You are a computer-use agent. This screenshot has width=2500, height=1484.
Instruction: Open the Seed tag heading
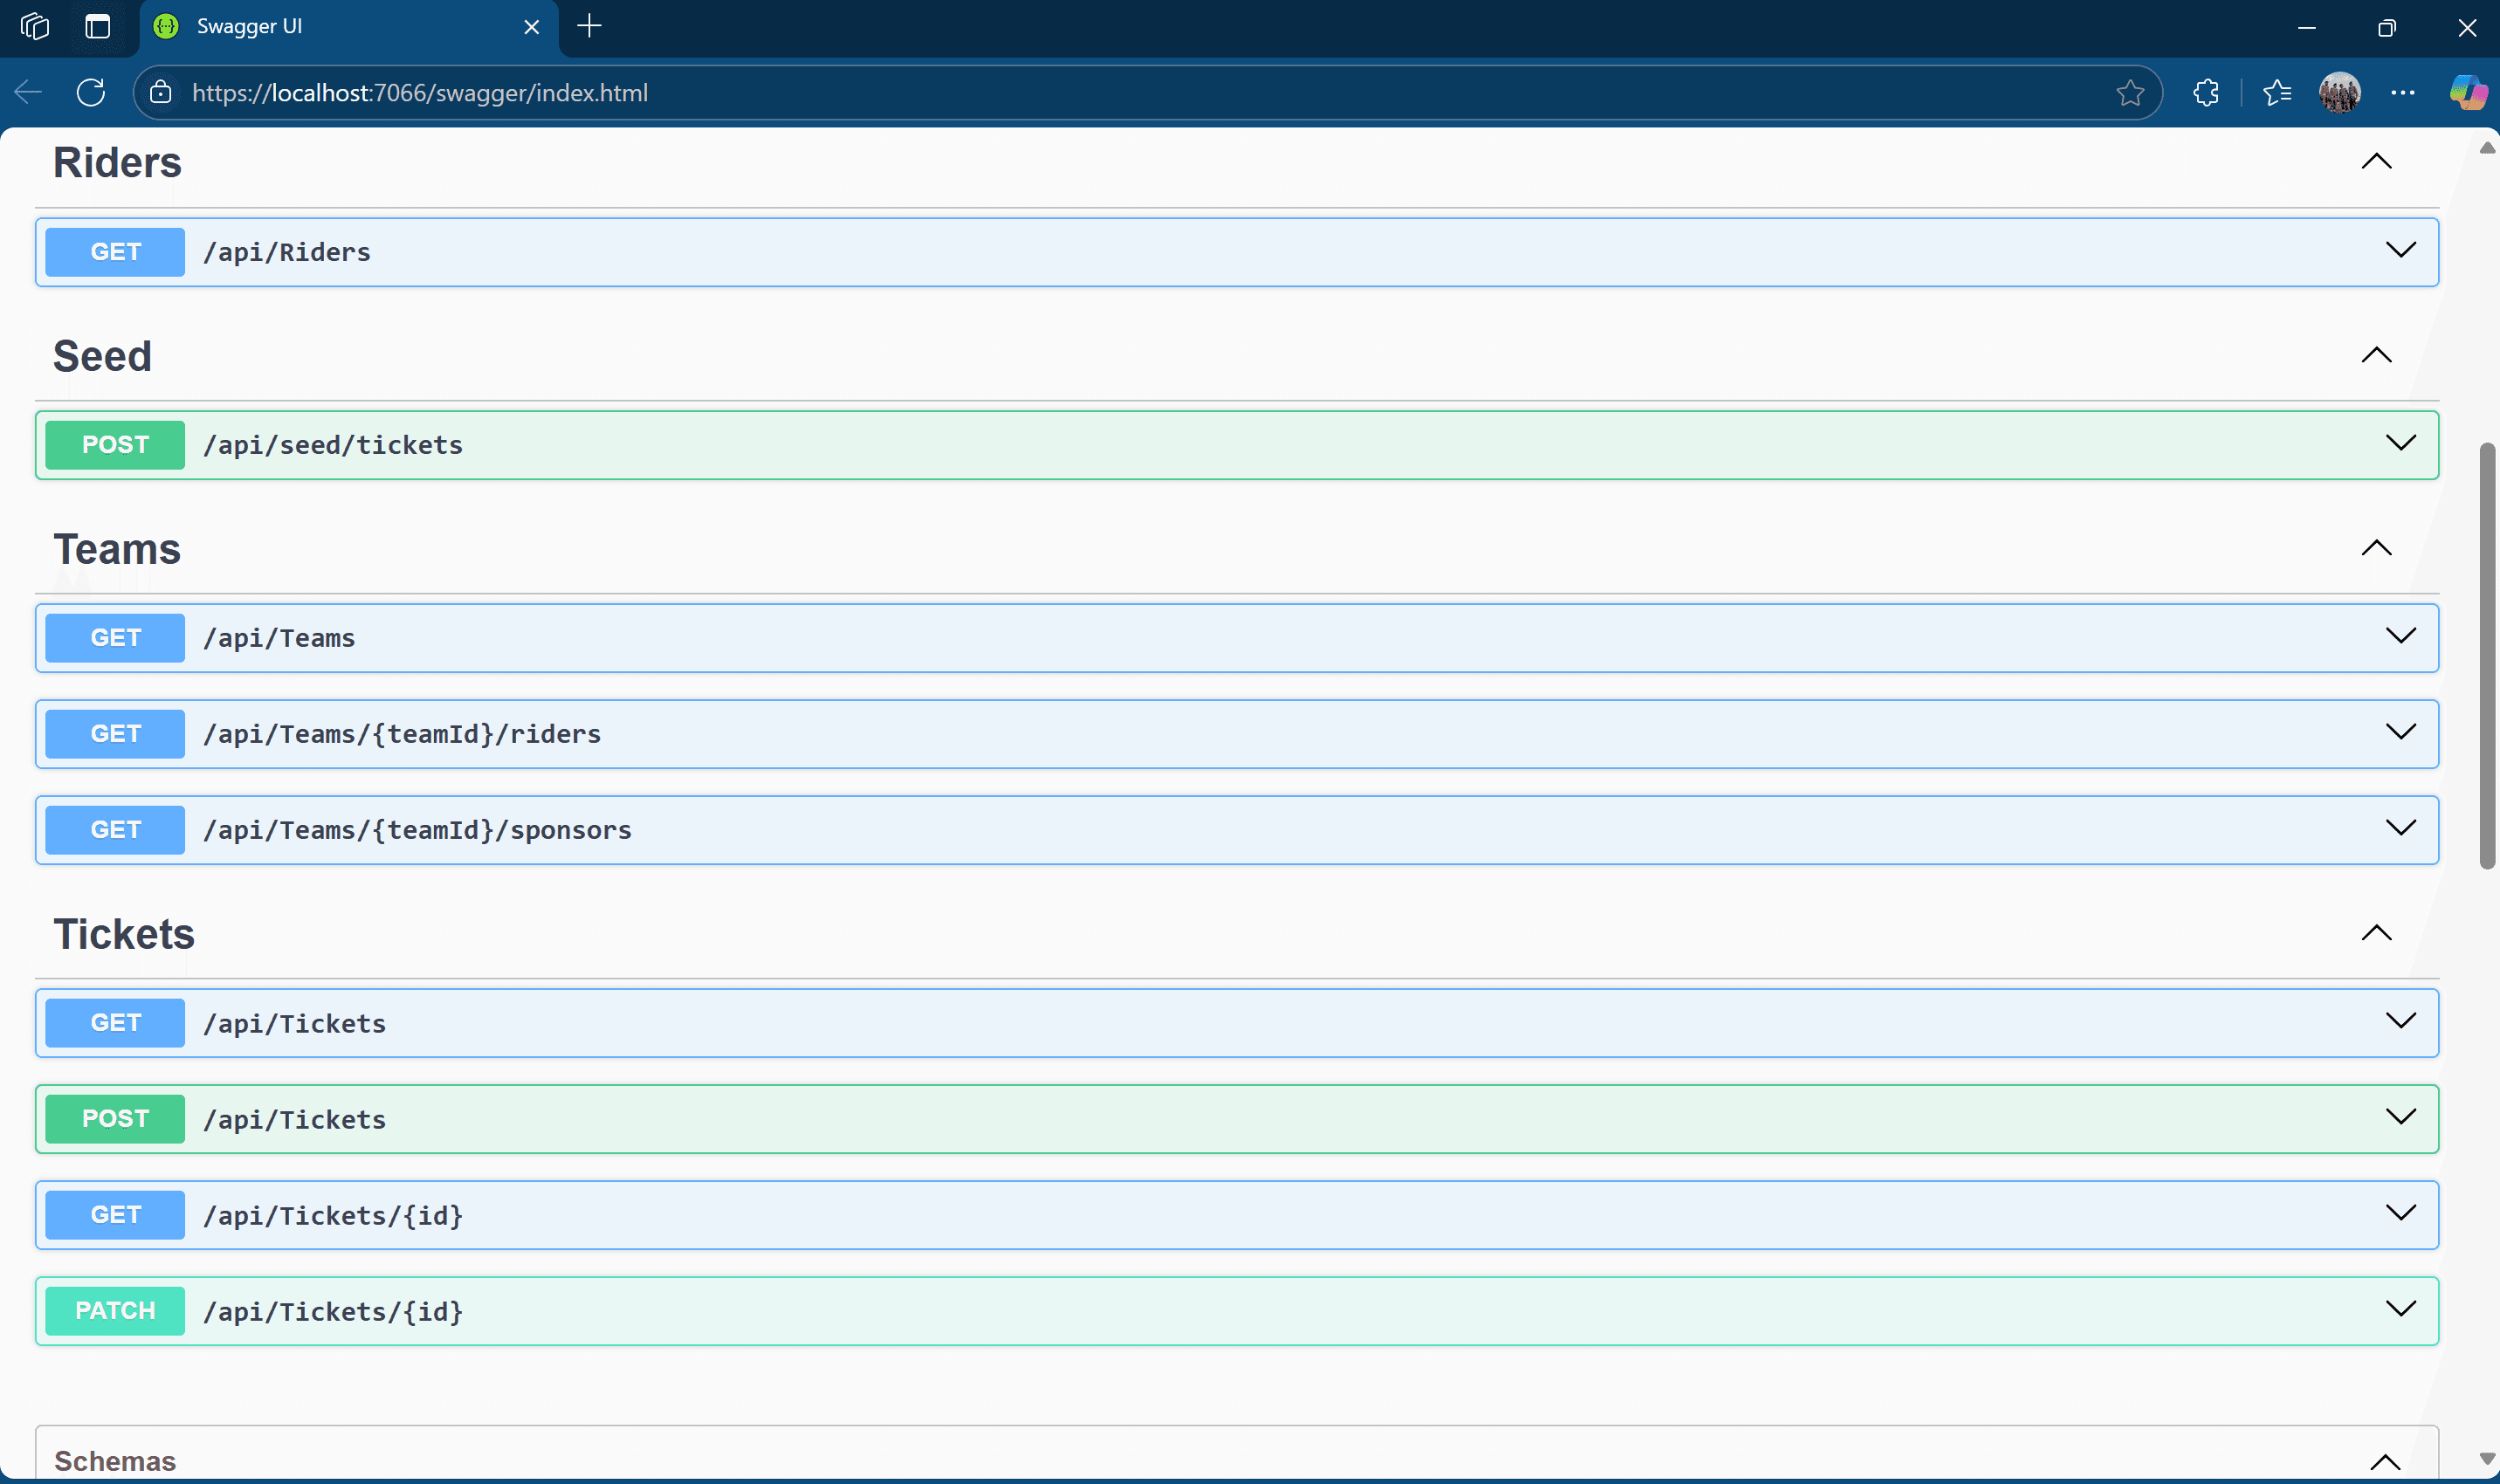pyautogui.click(x=102, y=357)
